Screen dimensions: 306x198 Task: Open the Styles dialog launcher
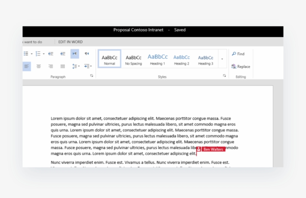tap(224, 76)
